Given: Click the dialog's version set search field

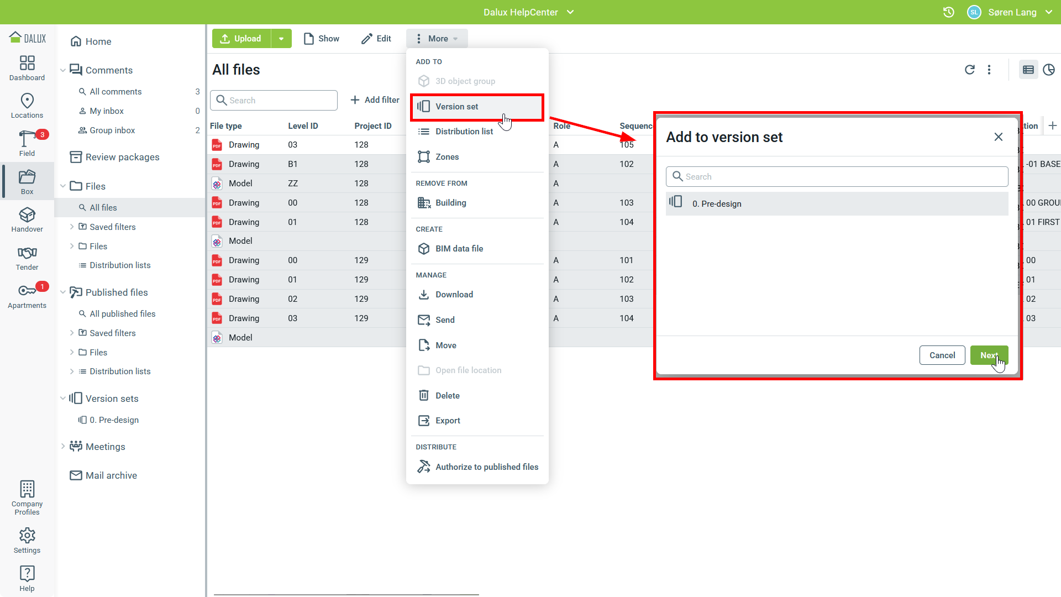Looking at the screenshot, I should (x=837, y=177).
